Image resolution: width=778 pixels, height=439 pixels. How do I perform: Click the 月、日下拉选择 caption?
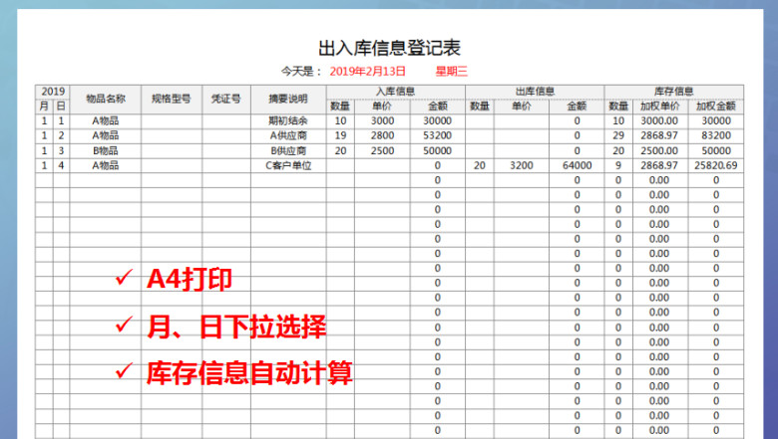(x=236, y=327)
